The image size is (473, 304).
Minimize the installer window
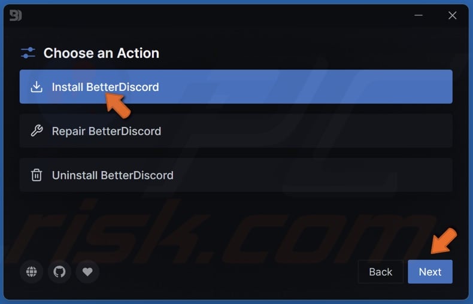[419, 15]
